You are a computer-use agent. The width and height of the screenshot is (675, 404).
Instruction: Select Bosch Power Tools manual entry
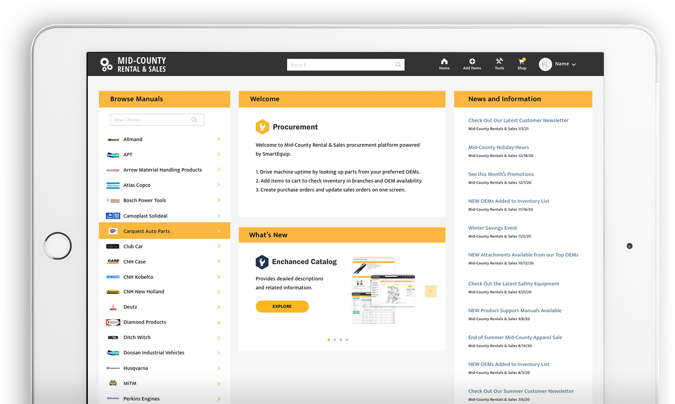tap(144, 200)
